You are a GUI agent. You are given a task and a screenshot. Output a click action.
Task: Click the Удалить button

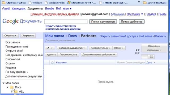(x=51, y=55)
